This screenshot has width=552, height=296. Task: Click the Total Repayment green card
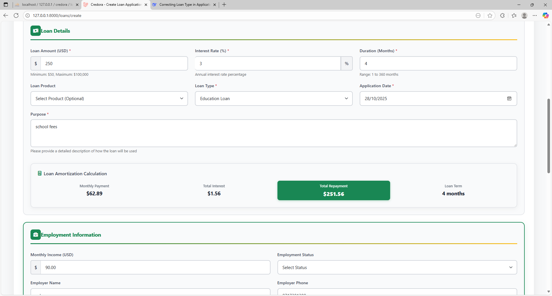[x=333, y=190]
